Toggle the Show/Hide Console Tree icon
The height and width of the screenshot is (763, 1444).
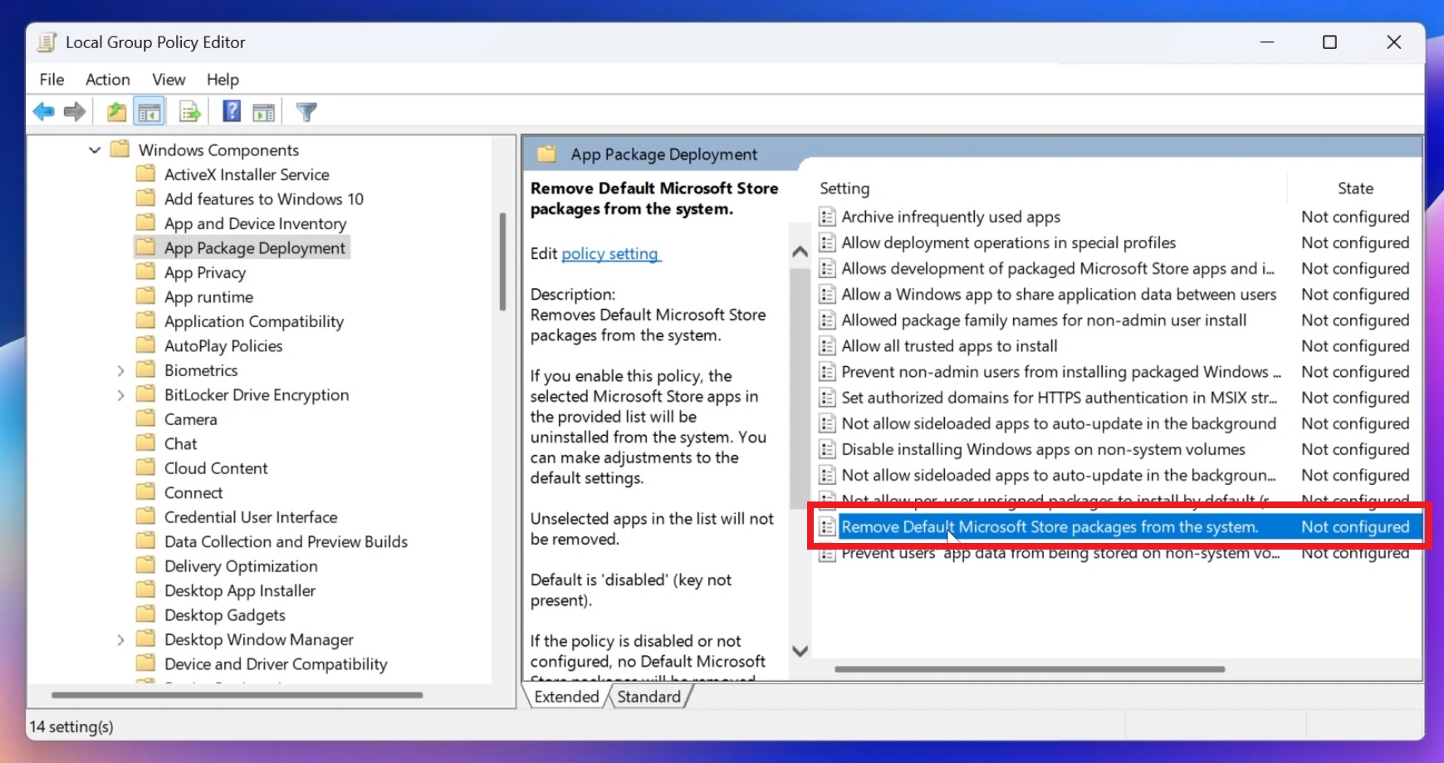point(149,110)
